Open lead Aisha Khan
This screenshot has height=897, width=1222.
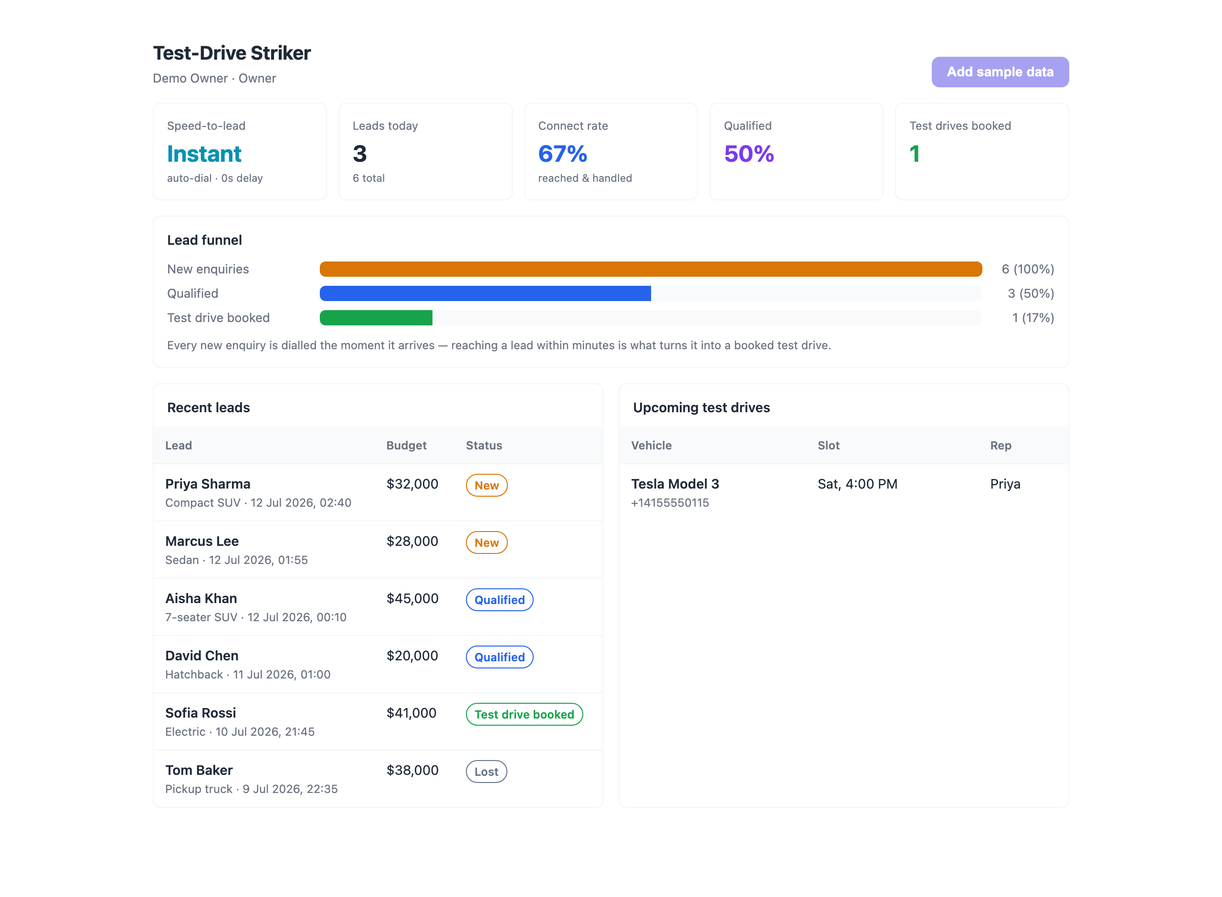(378, 607)
